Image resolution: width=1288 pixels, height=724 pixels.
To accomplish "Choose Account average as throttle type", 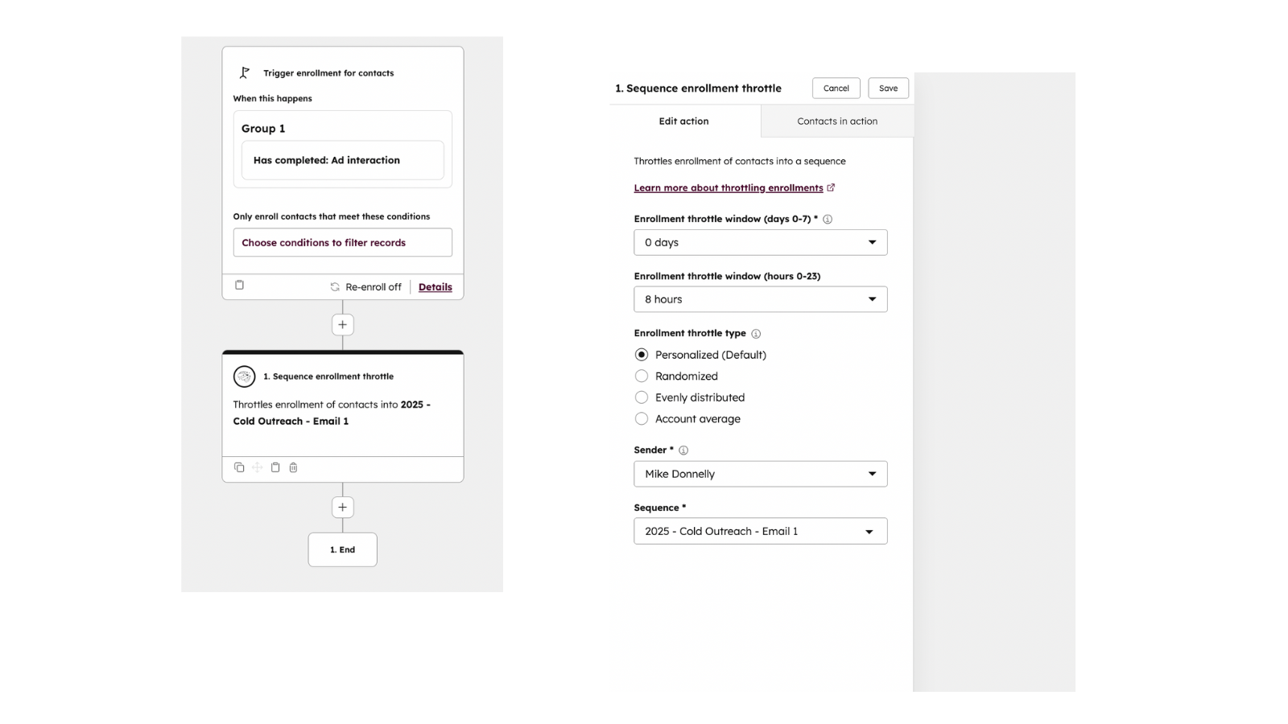I will pyautogui.click(x=642, y=418).
